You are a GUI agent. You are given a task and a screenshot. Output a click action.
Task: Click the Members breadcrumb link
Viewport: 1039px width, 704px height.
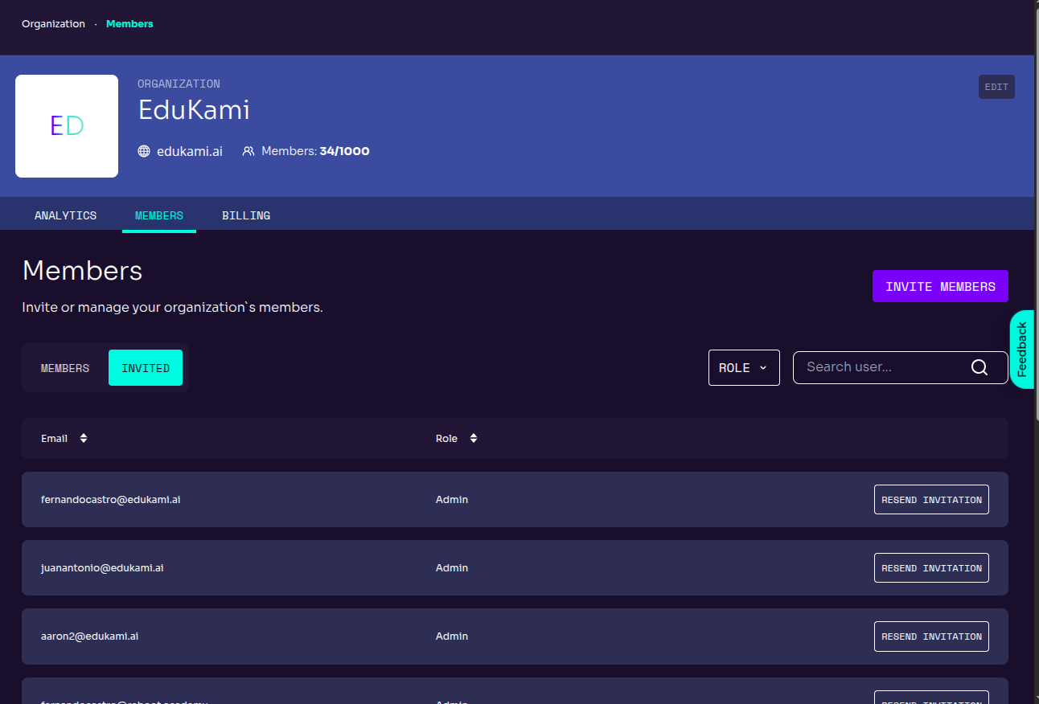(129, 23)
